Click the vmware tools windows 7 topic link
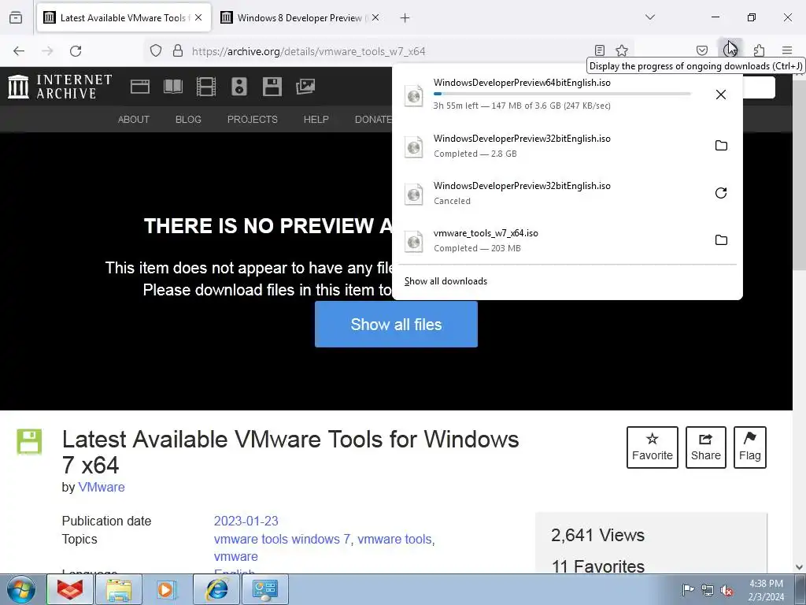Viewport: 806px width, 605px height. 282,539
